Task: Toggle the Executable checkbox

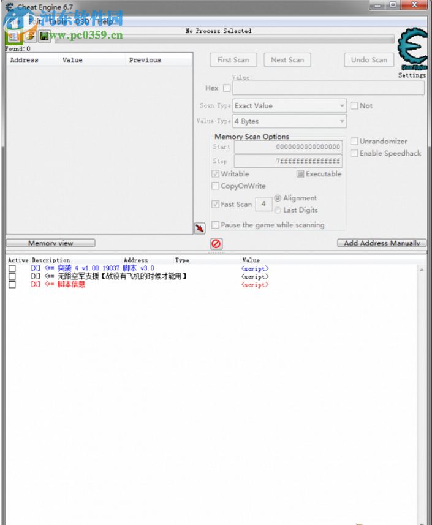Action: click(x=300, y=174)
